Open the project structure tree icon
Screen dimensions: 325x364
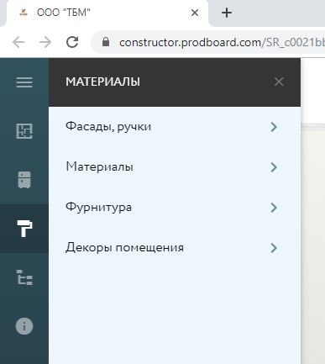point(24,277)
